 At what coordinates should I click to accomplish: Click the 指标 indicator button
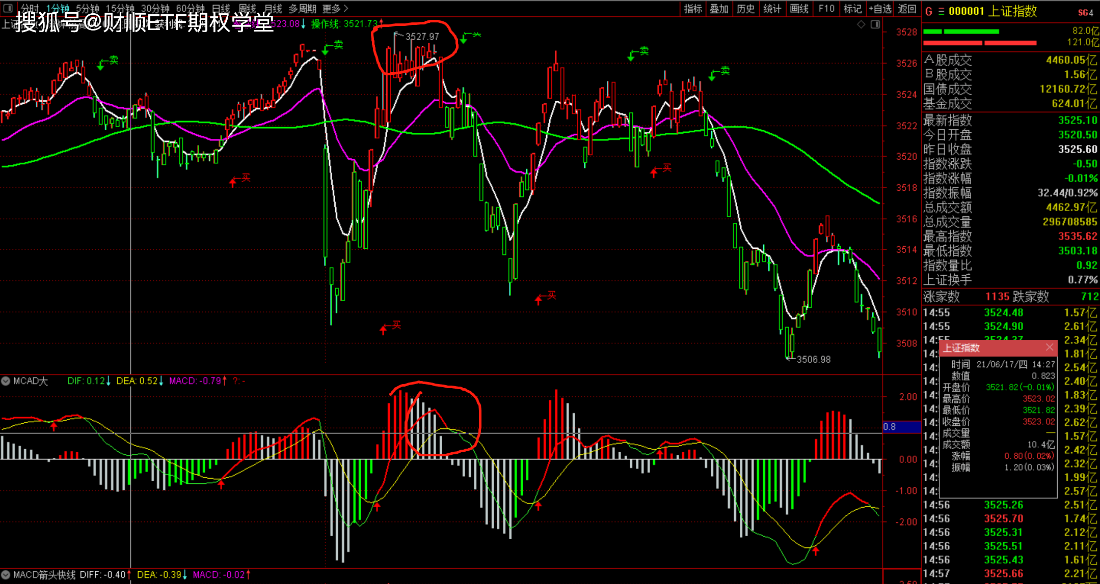tap(692, 9)
